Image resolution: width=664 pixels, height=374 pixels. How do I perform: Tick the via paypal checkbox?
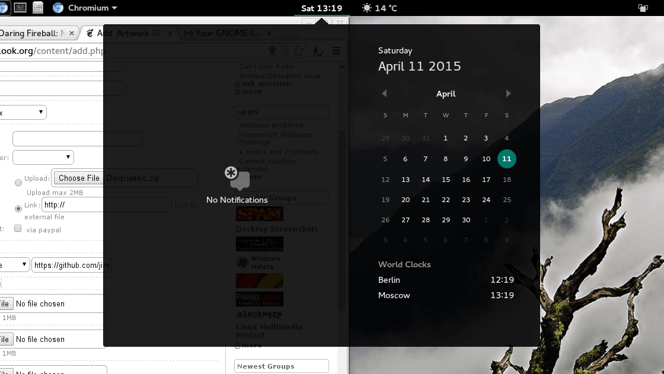pyautogui.click(x=18, y=228)
